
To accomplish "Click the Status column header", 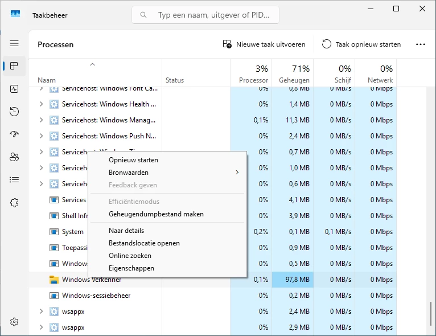I will coord(196,73).
